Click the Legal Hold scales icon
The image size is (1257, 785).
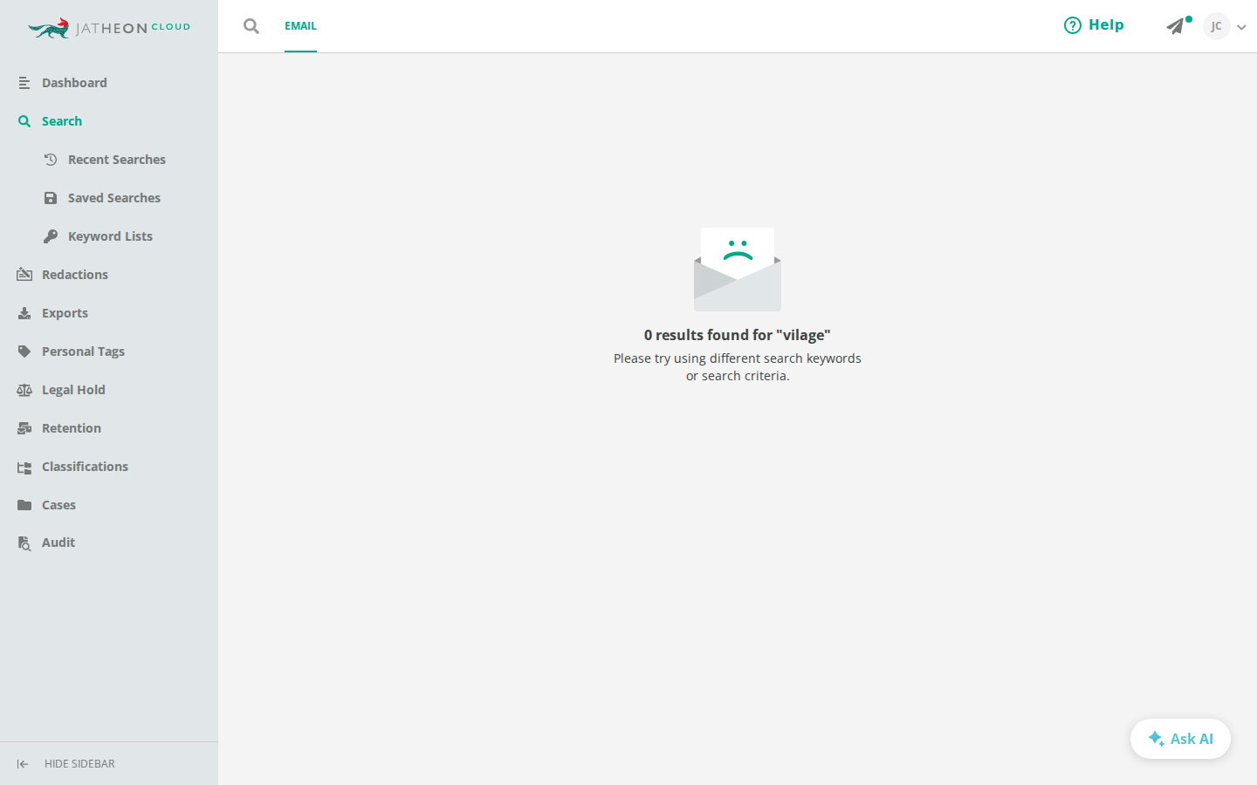[24, 390]
